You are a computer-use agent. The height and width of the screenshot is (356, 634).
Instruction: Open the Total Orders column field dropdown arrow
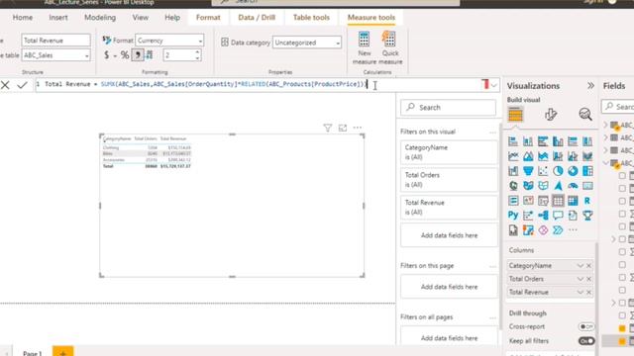(x=581, y=279)
